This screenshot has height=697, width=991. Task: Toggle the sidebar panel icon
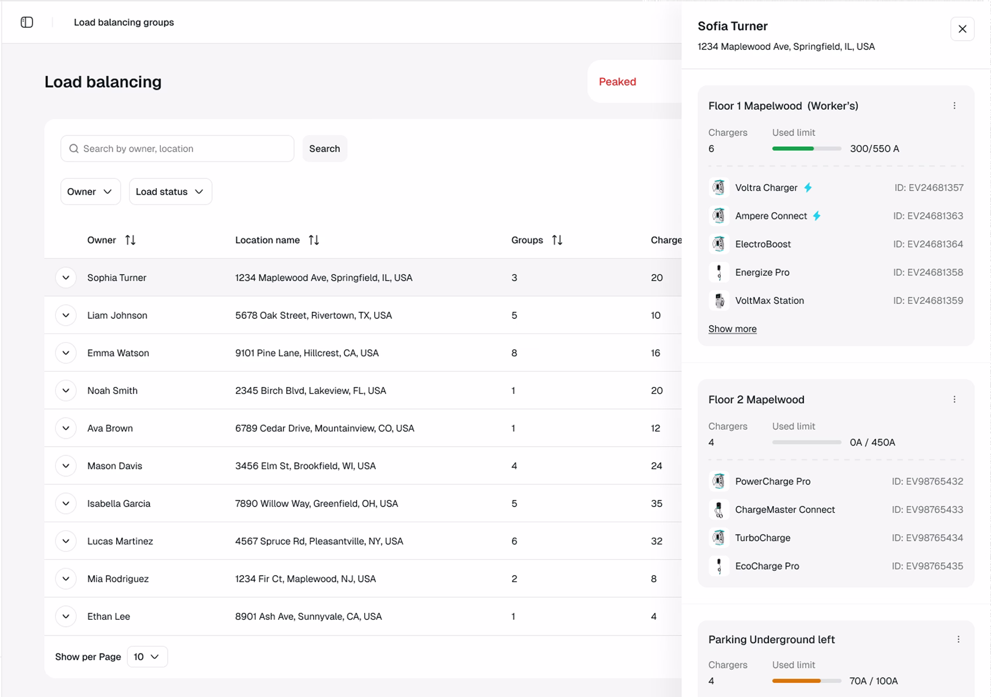[x=27, y=22]
